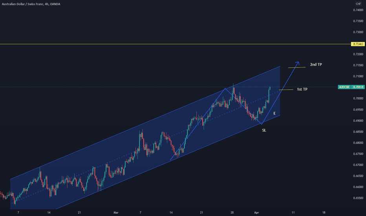Select the '2nd TP' text annotation
The image size is (366, 216).
point(316,64)
